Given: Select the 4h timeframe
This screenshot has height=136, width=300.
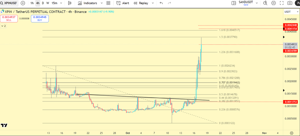Looking at the screenshot, I should coord(37,3).
